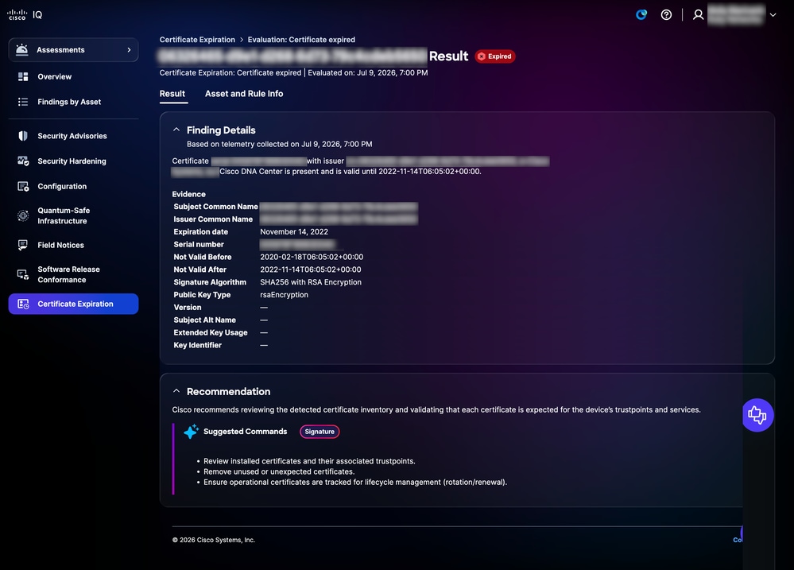Image resolution: width=794 pixels, height=570 pixels.
Task: Click Expiration date value November 14, 2022
Action: [x=294, y=232]
